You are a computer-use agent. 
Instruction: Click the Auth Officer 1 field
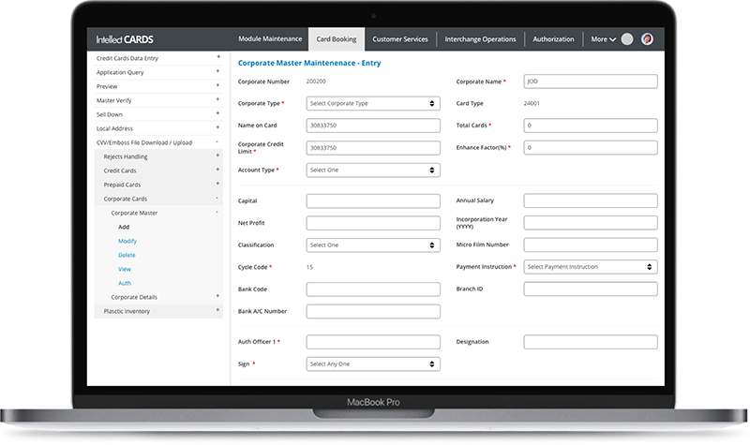(373, 342)
